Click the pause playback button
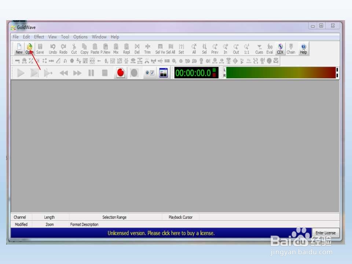The width and height of the screenshot is (352, 264). 91,73
